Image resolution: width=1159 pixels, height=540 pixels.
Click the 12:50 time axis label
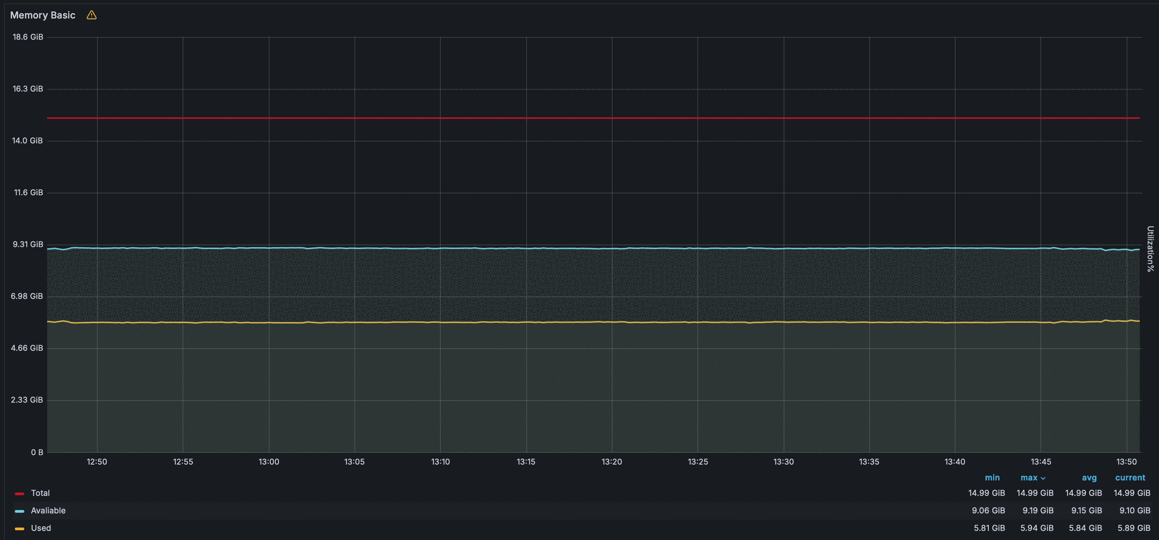pyautogui.click(x=97, y=462)
